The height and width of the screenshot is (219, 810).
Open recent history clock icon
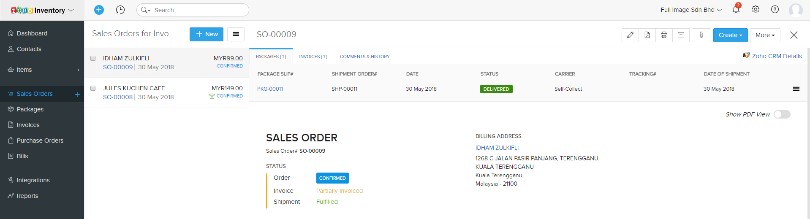[x=120, y=10]
